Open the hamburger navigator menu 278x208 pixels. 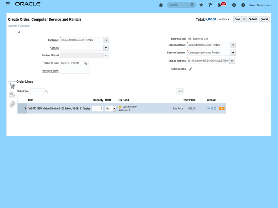(8, 4)
